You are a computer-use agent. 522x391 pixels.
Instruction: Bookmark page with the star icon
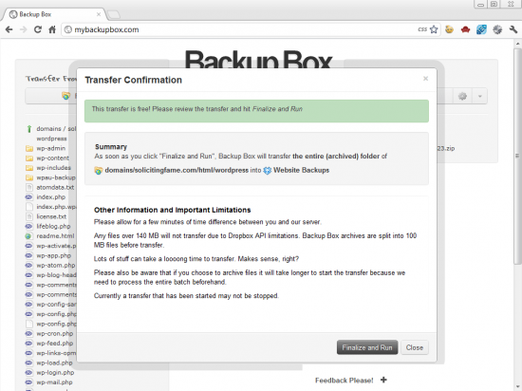[x=434, y=29]
